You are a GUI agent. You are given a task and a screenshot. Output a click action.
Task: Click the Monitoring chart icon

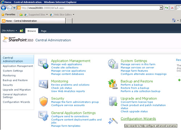point(43,84)
